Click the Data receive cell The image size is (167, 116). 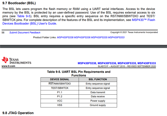coord(98,97)
